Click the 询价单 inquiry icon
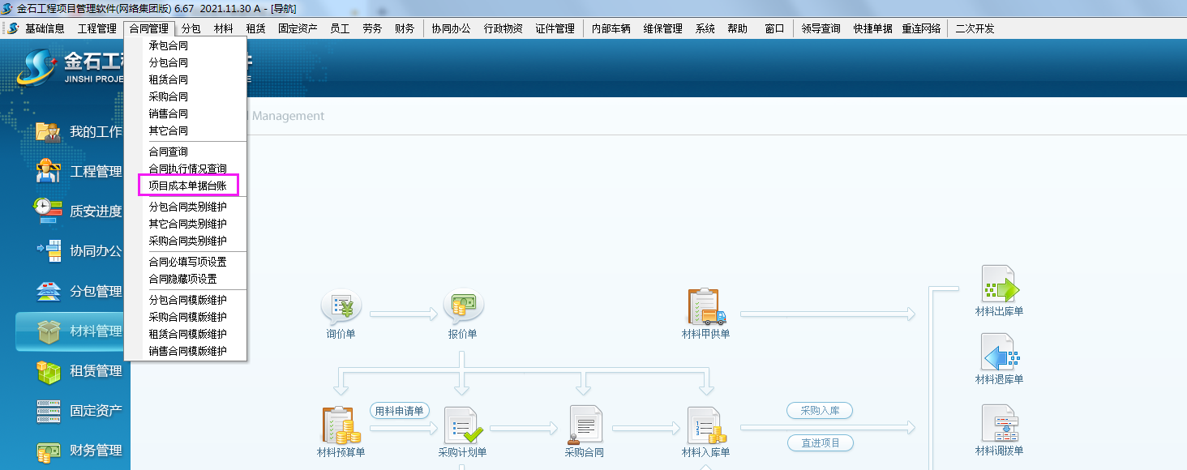 click(x=341, y=308)
